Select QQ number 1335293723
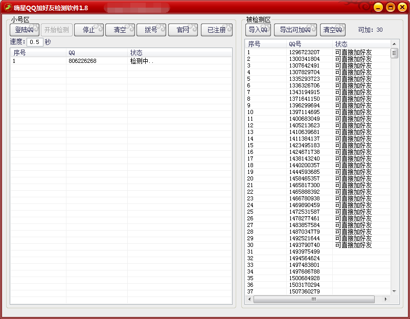This screenshot has height=319, width=410. (304, 79)
